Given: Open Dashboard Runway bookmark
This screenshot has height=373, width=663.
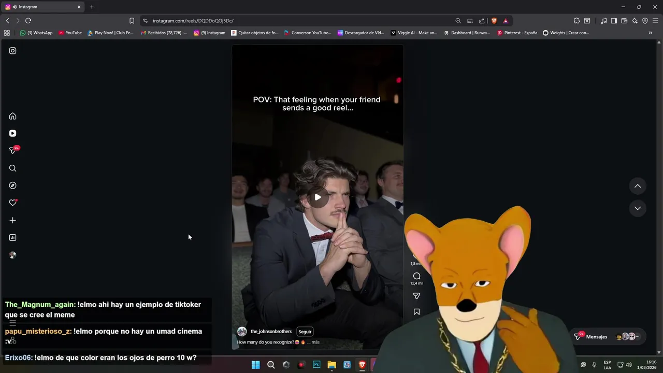Looking at the screenshot, I should (x=467, y=33).
